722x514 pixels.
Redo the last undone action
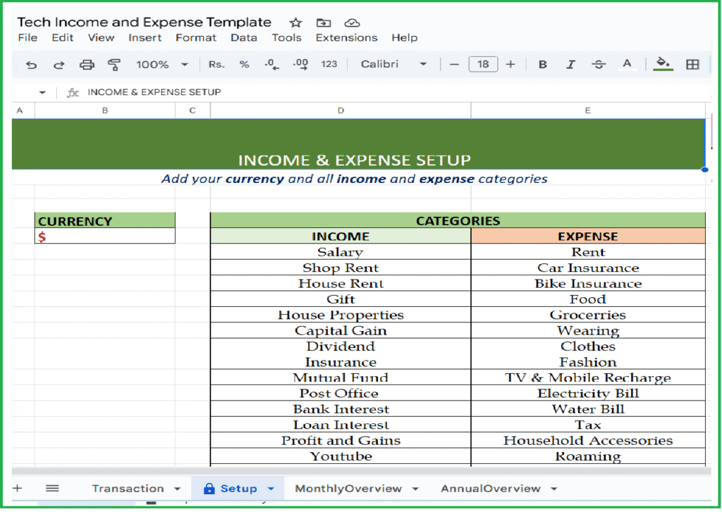[x=59, y=65]
